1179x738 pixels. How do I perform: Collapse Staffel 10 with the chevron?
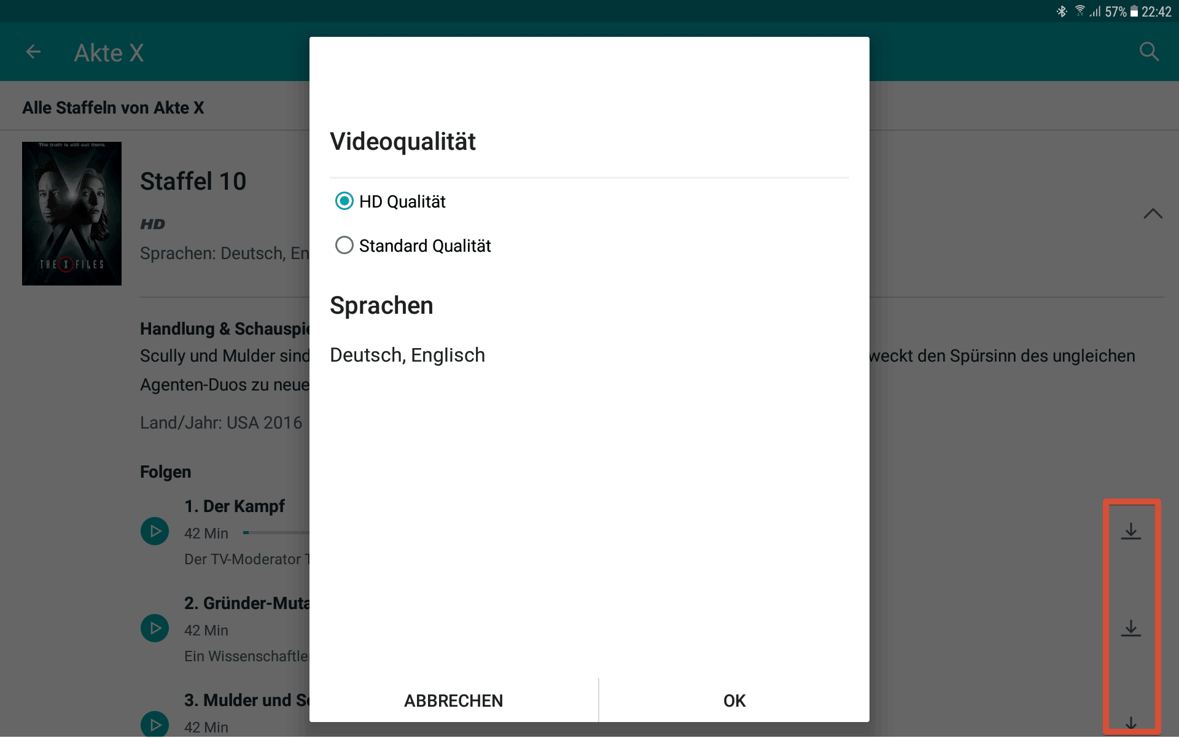pos(1153,214)
